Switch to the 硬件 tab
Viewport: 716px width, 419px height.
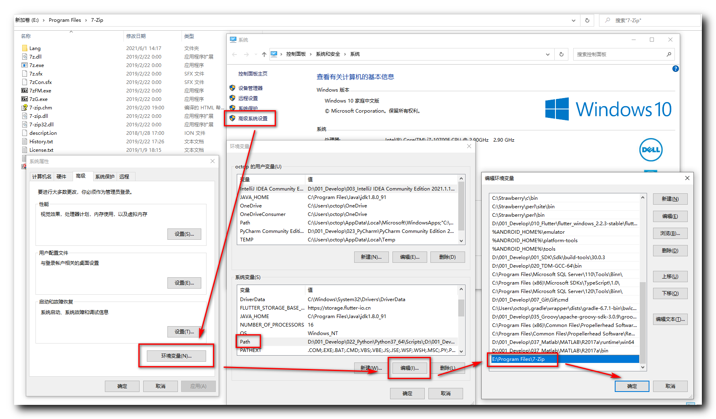(63, 176)
